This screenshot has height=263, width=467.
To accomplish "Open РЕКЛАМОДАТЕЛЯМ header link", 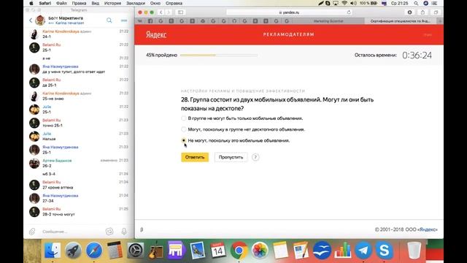I will point(289,34).
